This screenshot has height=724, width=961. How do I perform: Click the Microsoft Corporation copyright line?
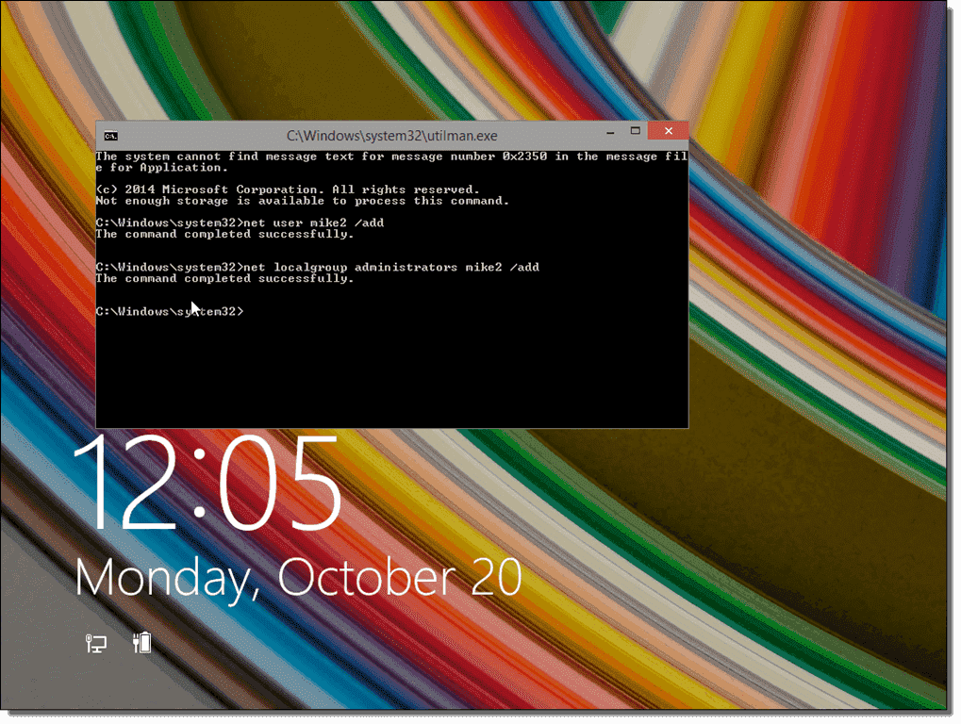coord(287,189)
